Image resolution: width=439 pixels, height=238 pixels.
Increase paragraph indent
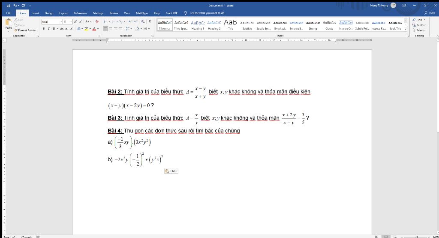tap(136, 21)
